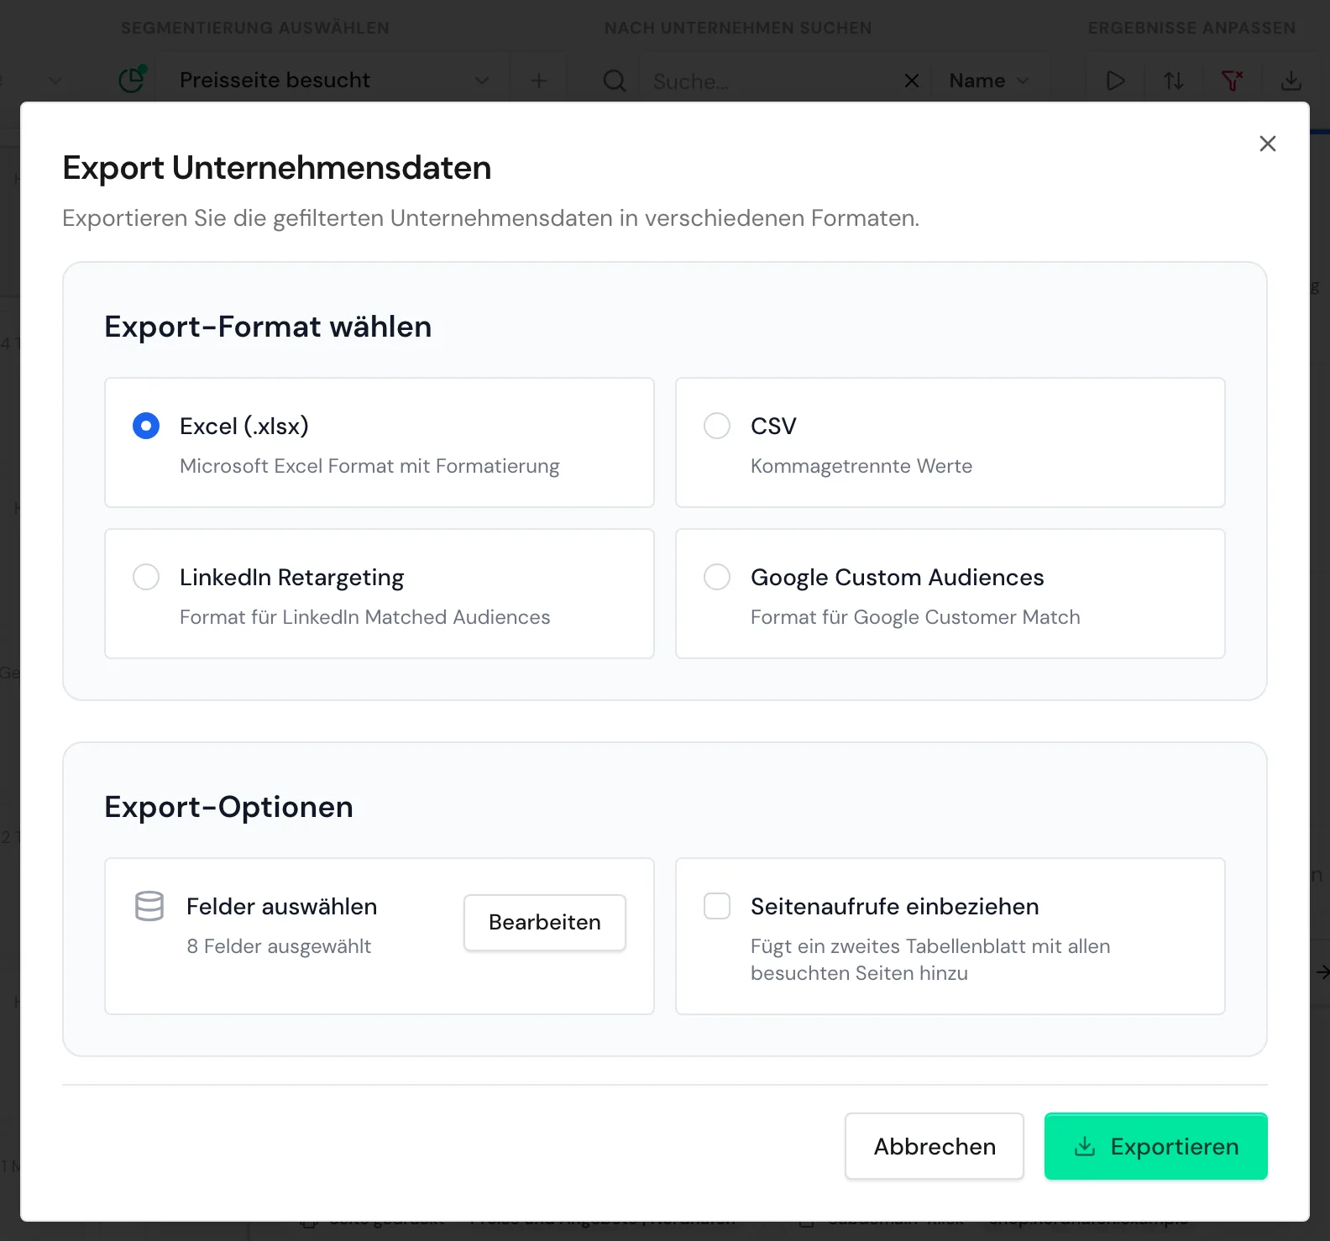The image size is (1330, 1241).
Task: Select the Excel (.xlsx) radio option
Action: (146, 426)
